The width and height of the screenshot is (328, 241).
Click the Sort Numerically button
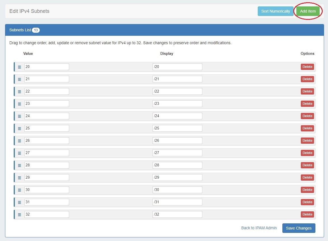tap(275, 11)
